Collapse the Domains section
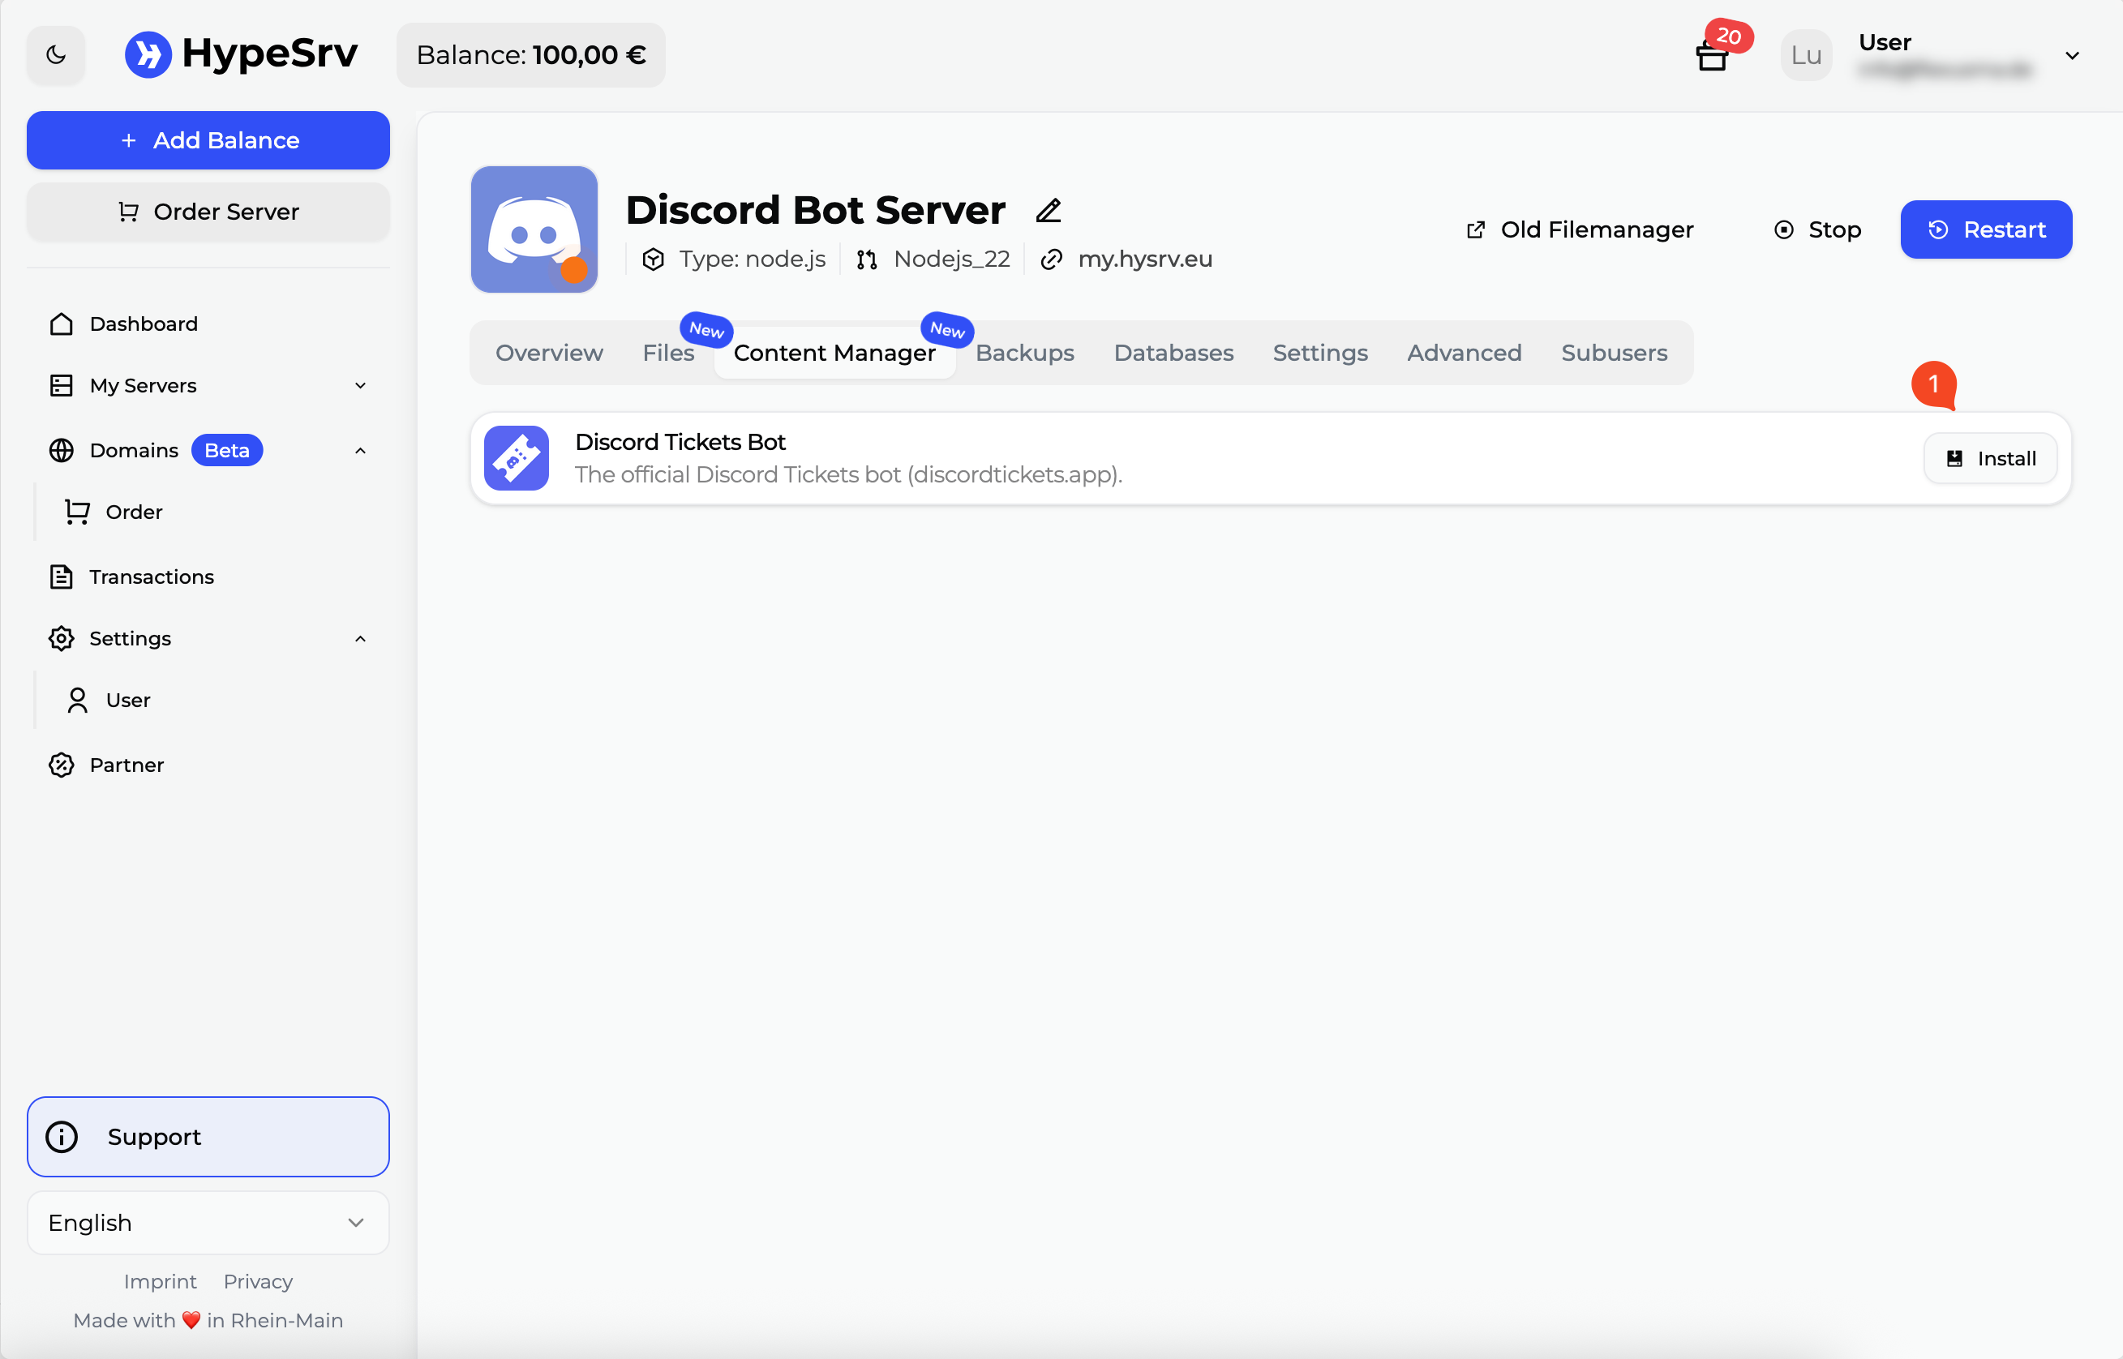 [x=360, y=450]
